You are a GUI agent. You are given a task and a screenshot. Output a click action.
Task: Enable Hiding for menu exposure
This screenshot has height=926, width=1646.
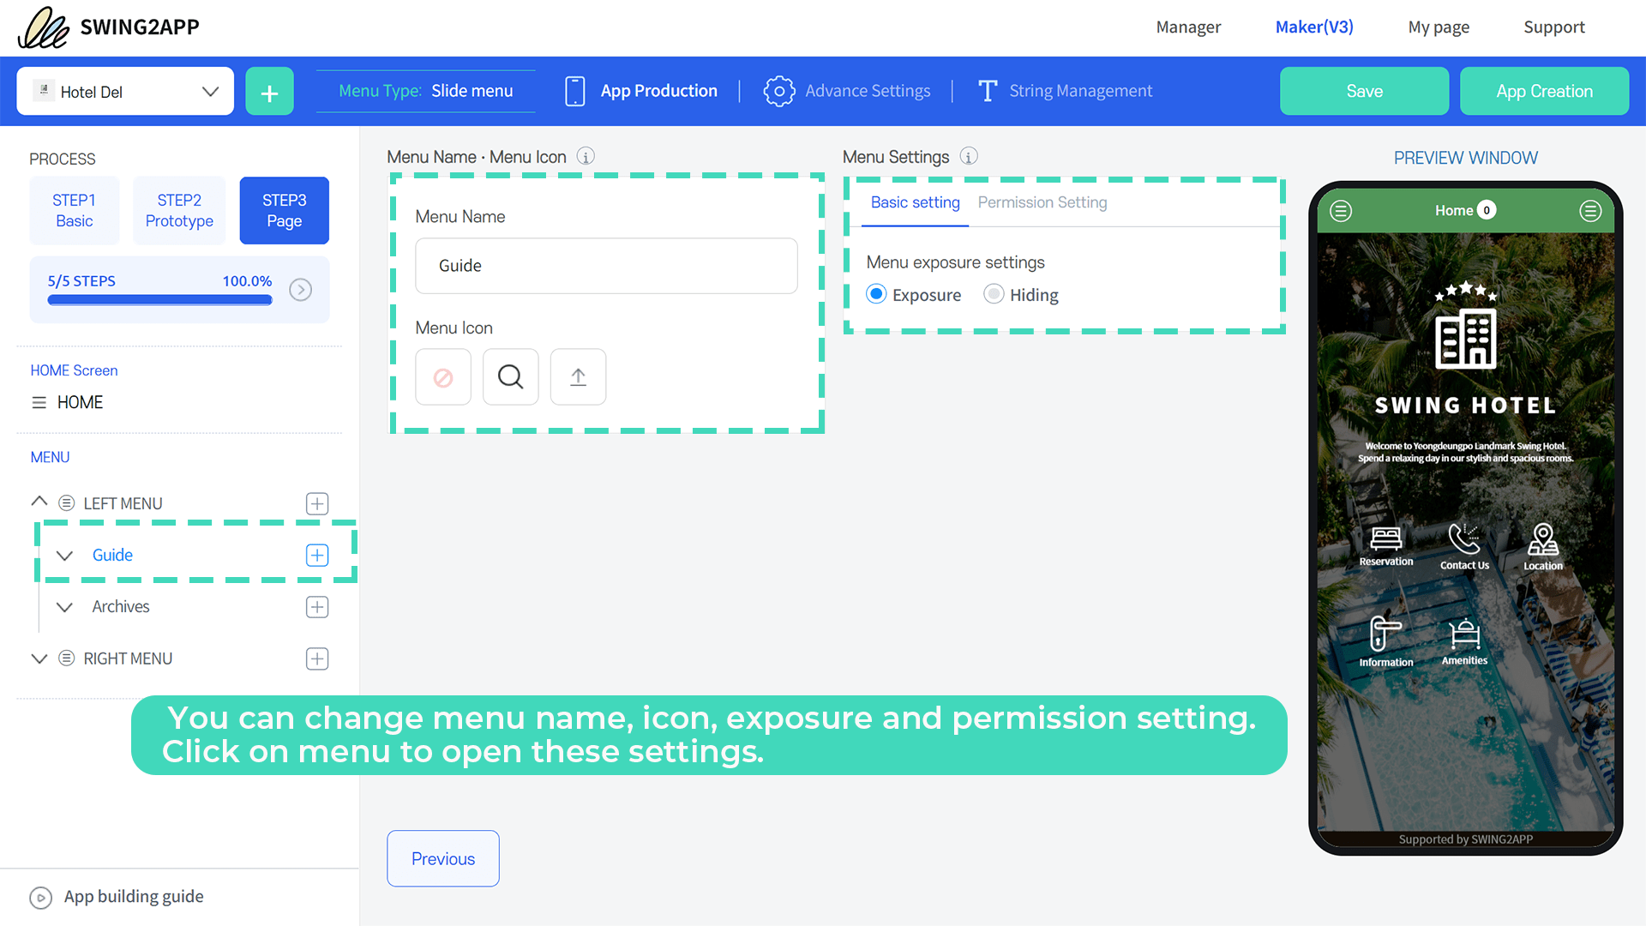click(994, 294)
